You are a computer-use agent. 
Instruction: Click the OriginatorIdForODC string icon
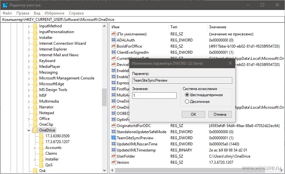pos(114,125)
